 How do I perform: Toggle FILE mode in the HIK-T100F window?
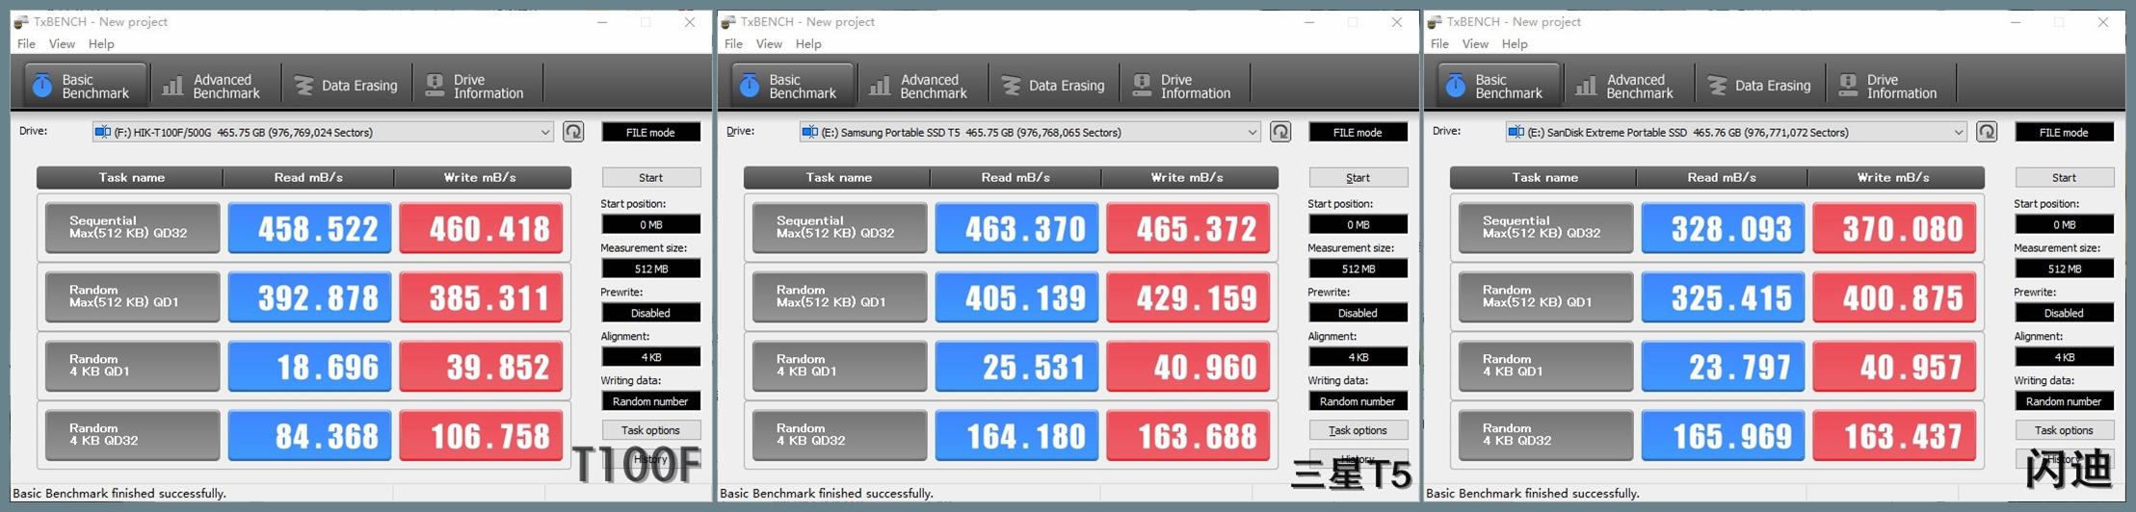coord(650,133)
